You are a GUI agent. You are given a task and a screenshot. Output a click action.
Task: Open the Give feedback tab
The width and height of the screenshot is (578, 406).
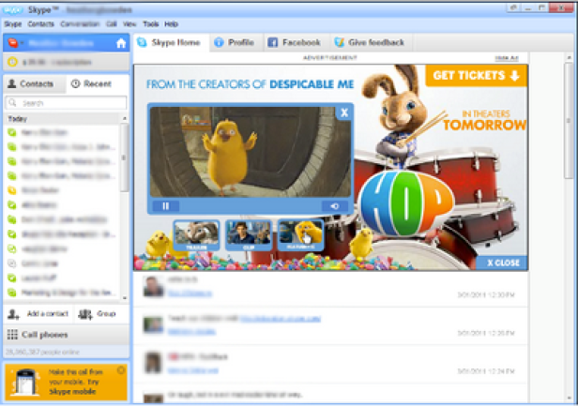pyautogui.click(x=370, y=42)
